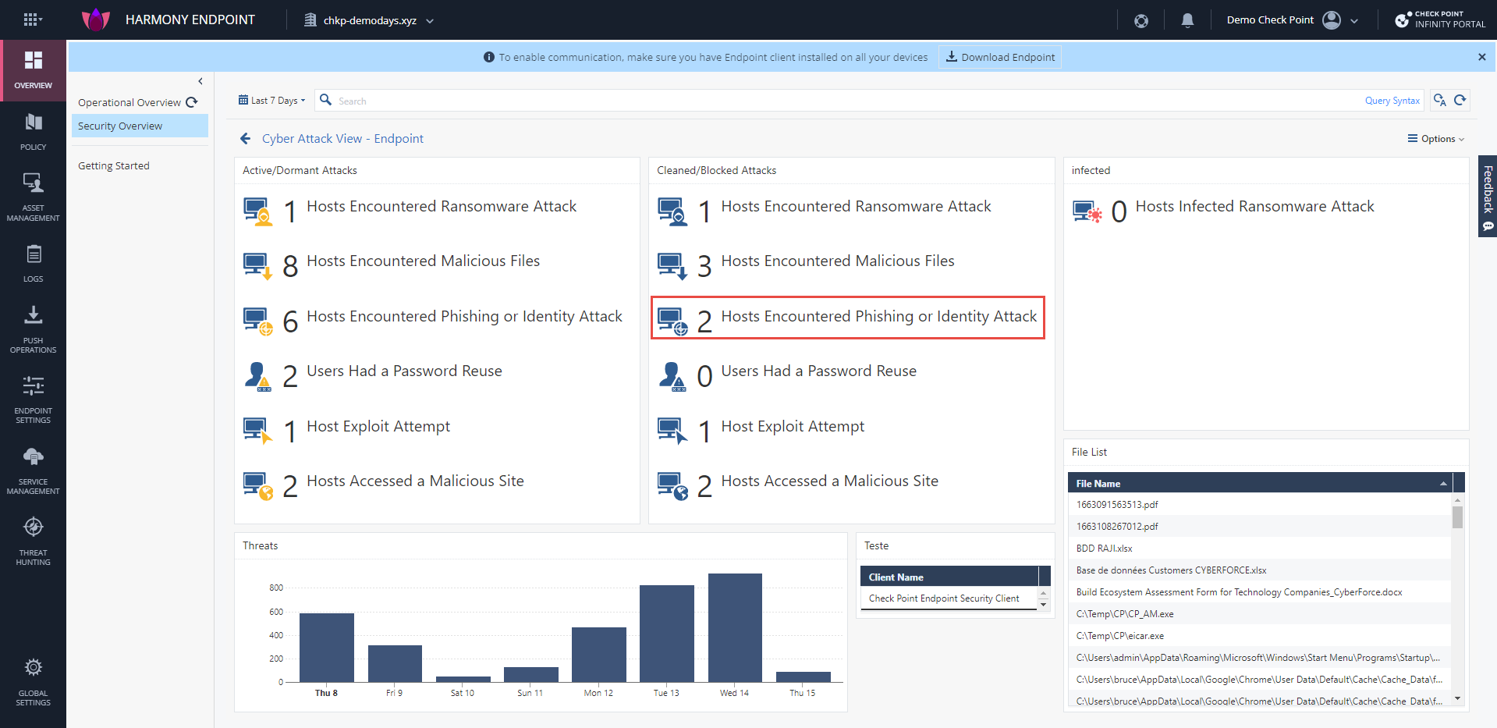Viewport: 1497px width, 728px height.
Task: Open Endpoint Settings in the sidebar
Action: [x=33, y=400]
